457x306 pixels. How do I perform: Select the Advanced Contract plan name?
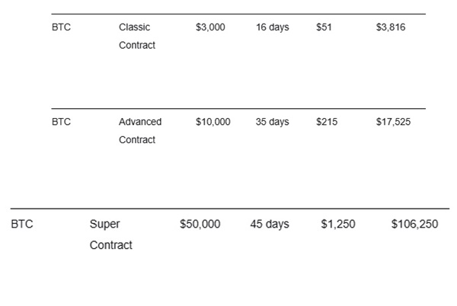pos(140,130)
